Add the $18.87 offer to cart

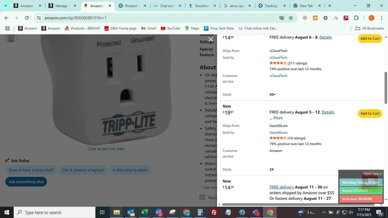click(x=370, y=113)
